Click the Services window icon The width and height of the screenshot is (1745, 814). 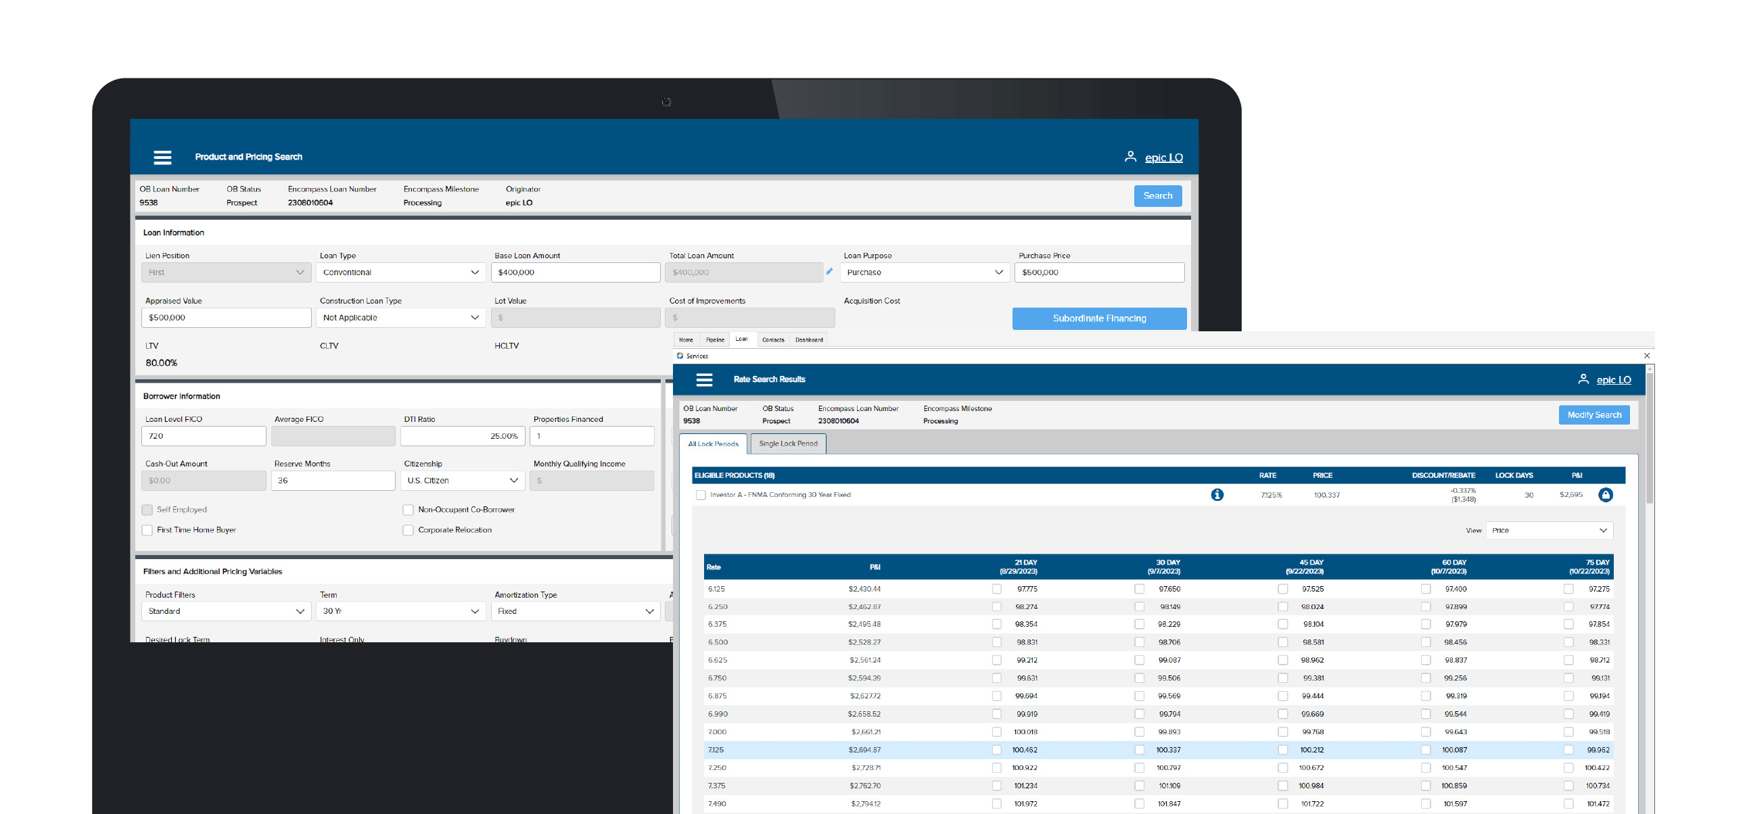tap(680, 356)
